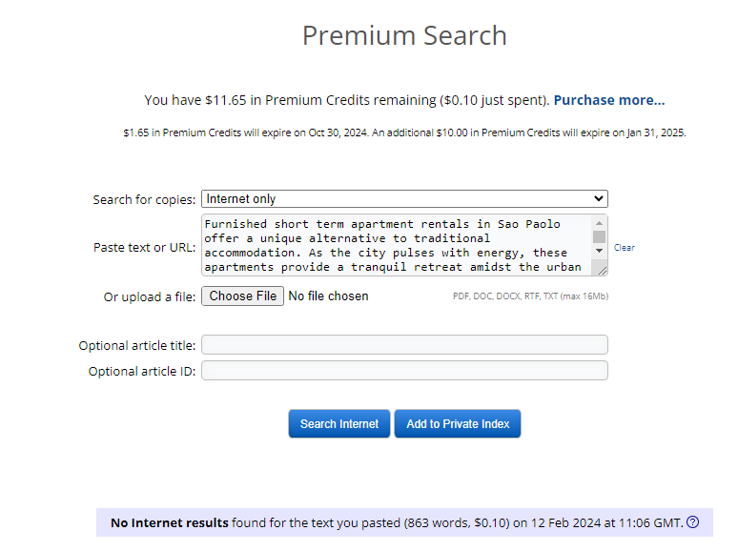This screenshot has width=738, height=551.
Task: Focus the Optional article title field
Action: 403,345
